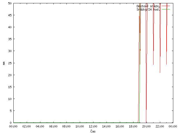
Task: Click the 22:00 x-axis label
Action: tap(160, 126)
